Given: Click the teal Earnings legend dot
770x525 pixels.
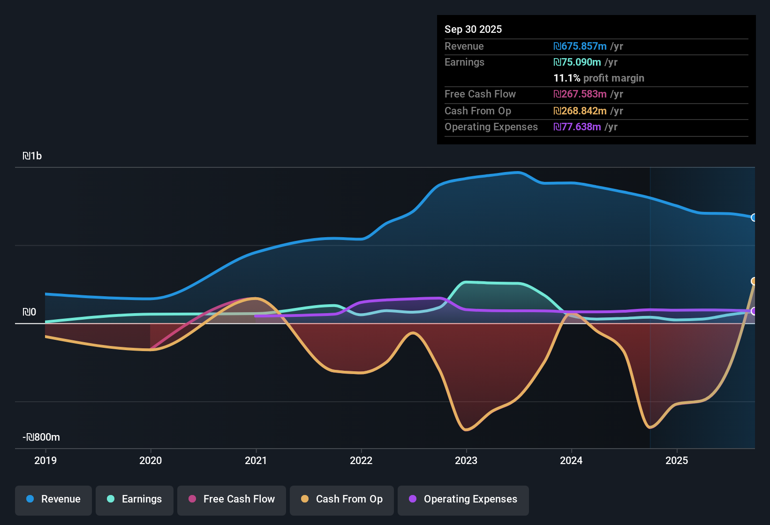Looking at the screenshot, I should pos(111,499).
